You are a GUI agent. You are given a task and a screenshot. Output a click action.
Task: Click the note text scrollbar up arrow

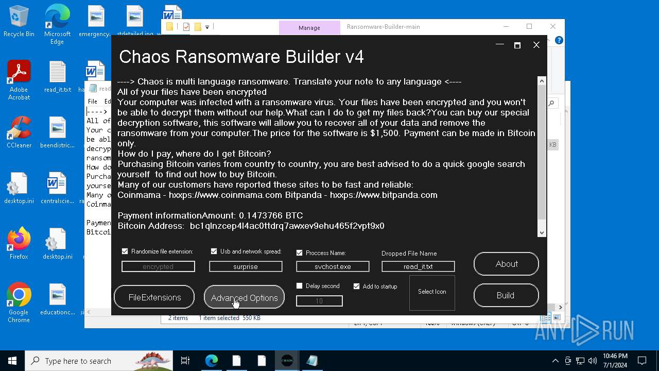pos(542,81)
